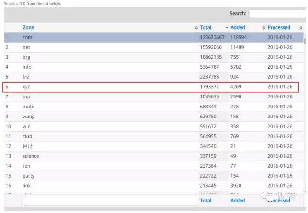Choose the org zone entry
The height and width of the screenshot is (213, 308).
point(26,57)
